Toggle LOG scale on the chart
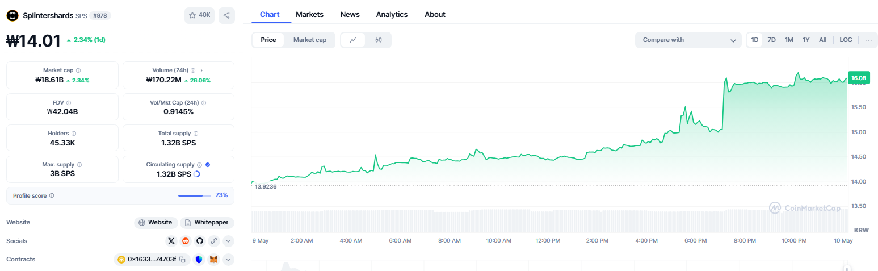 pyautogui.click(x=846, y=40)
